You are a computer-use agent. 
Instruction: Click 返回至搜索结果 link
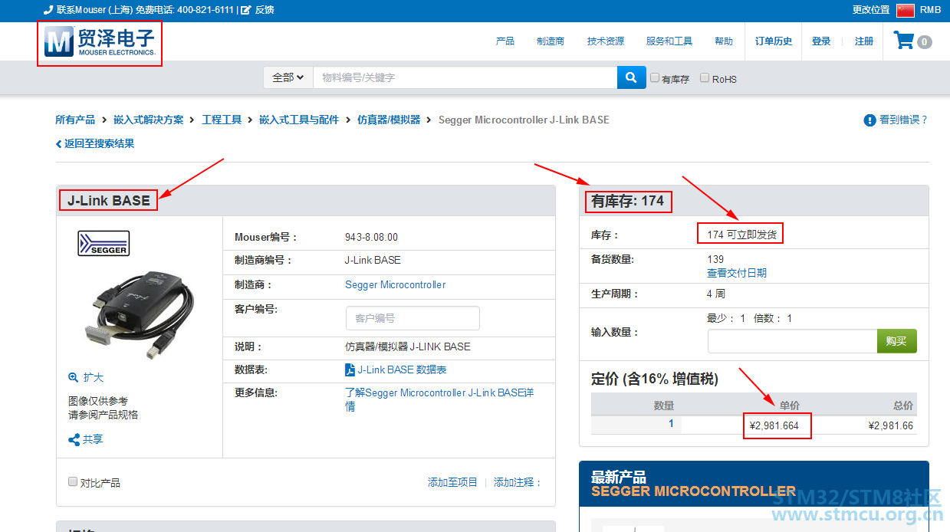coord(99,143)
